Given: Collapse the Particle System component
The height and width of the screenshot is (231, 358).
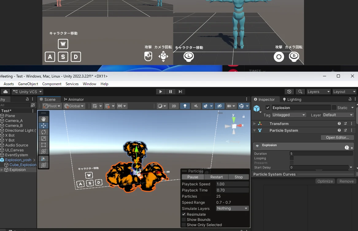Looking at the screenshot, I should point(255,131).
